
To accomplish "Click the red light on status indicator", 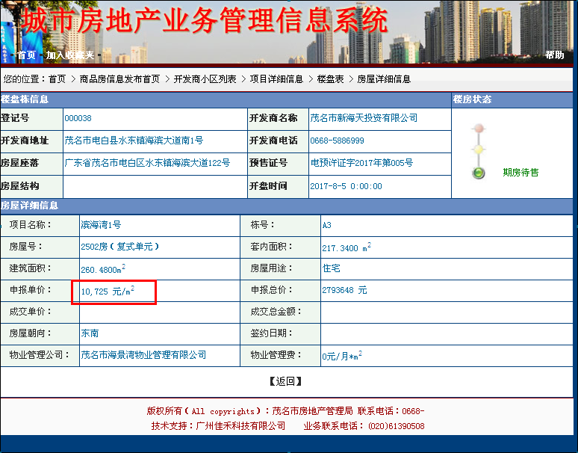I will click(478, 129).
